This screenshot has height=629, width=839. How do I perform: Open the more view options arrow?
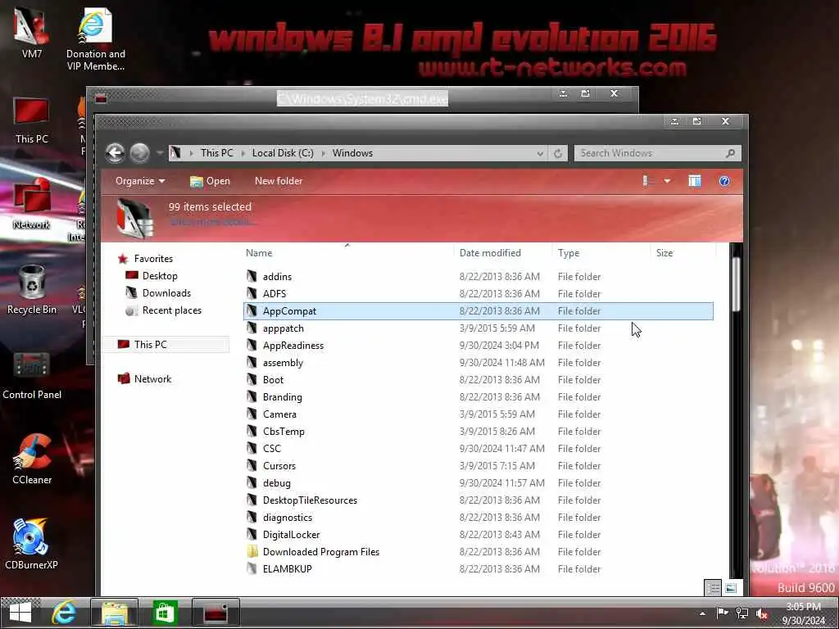(x=667, y=181)
